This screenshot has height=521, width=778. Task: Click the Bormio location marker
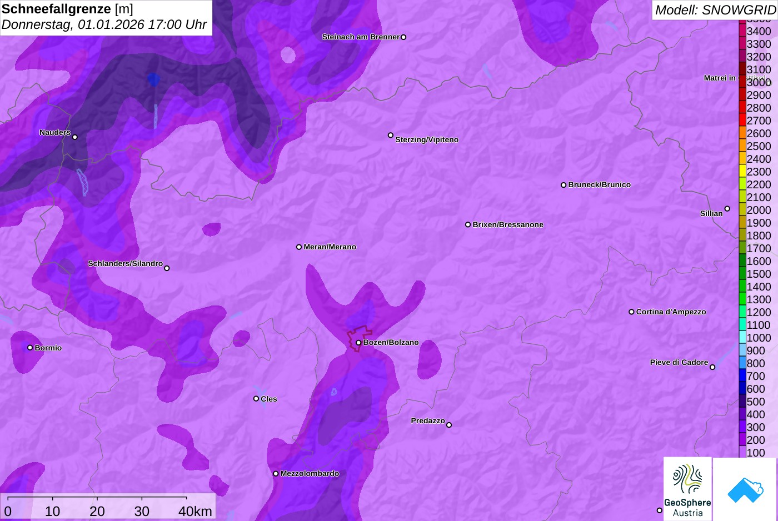[x=30, y=348]
